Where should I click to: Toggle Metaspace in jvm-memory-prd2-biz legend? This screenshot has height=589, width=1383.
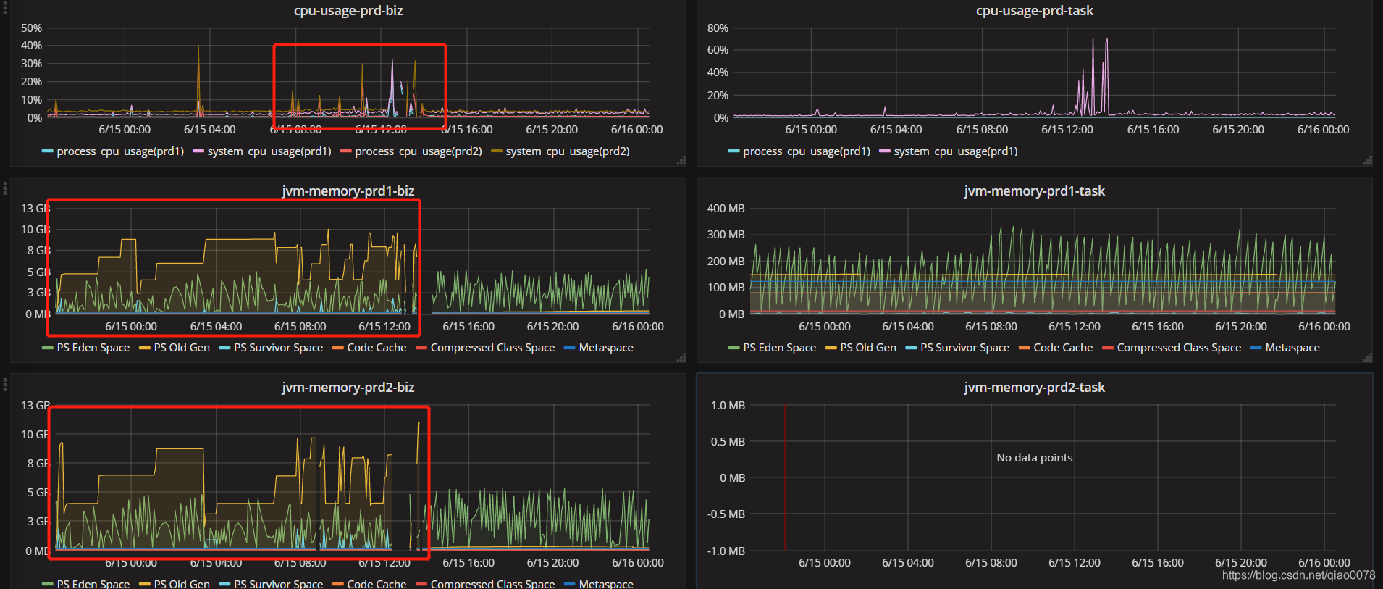click(606, 583)
